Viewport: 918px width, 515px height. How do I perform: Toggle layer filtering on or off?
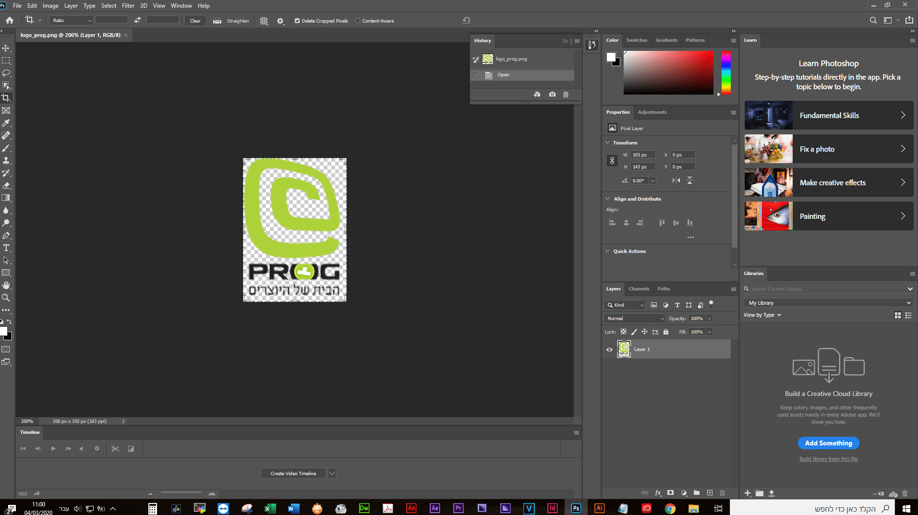tap(711, 303)
